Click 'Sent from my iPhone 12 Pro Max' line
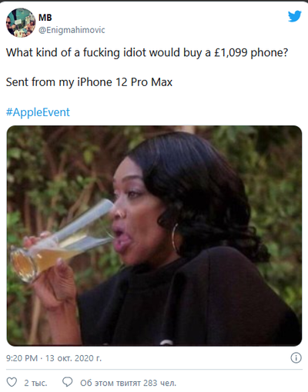 (89, 82)
